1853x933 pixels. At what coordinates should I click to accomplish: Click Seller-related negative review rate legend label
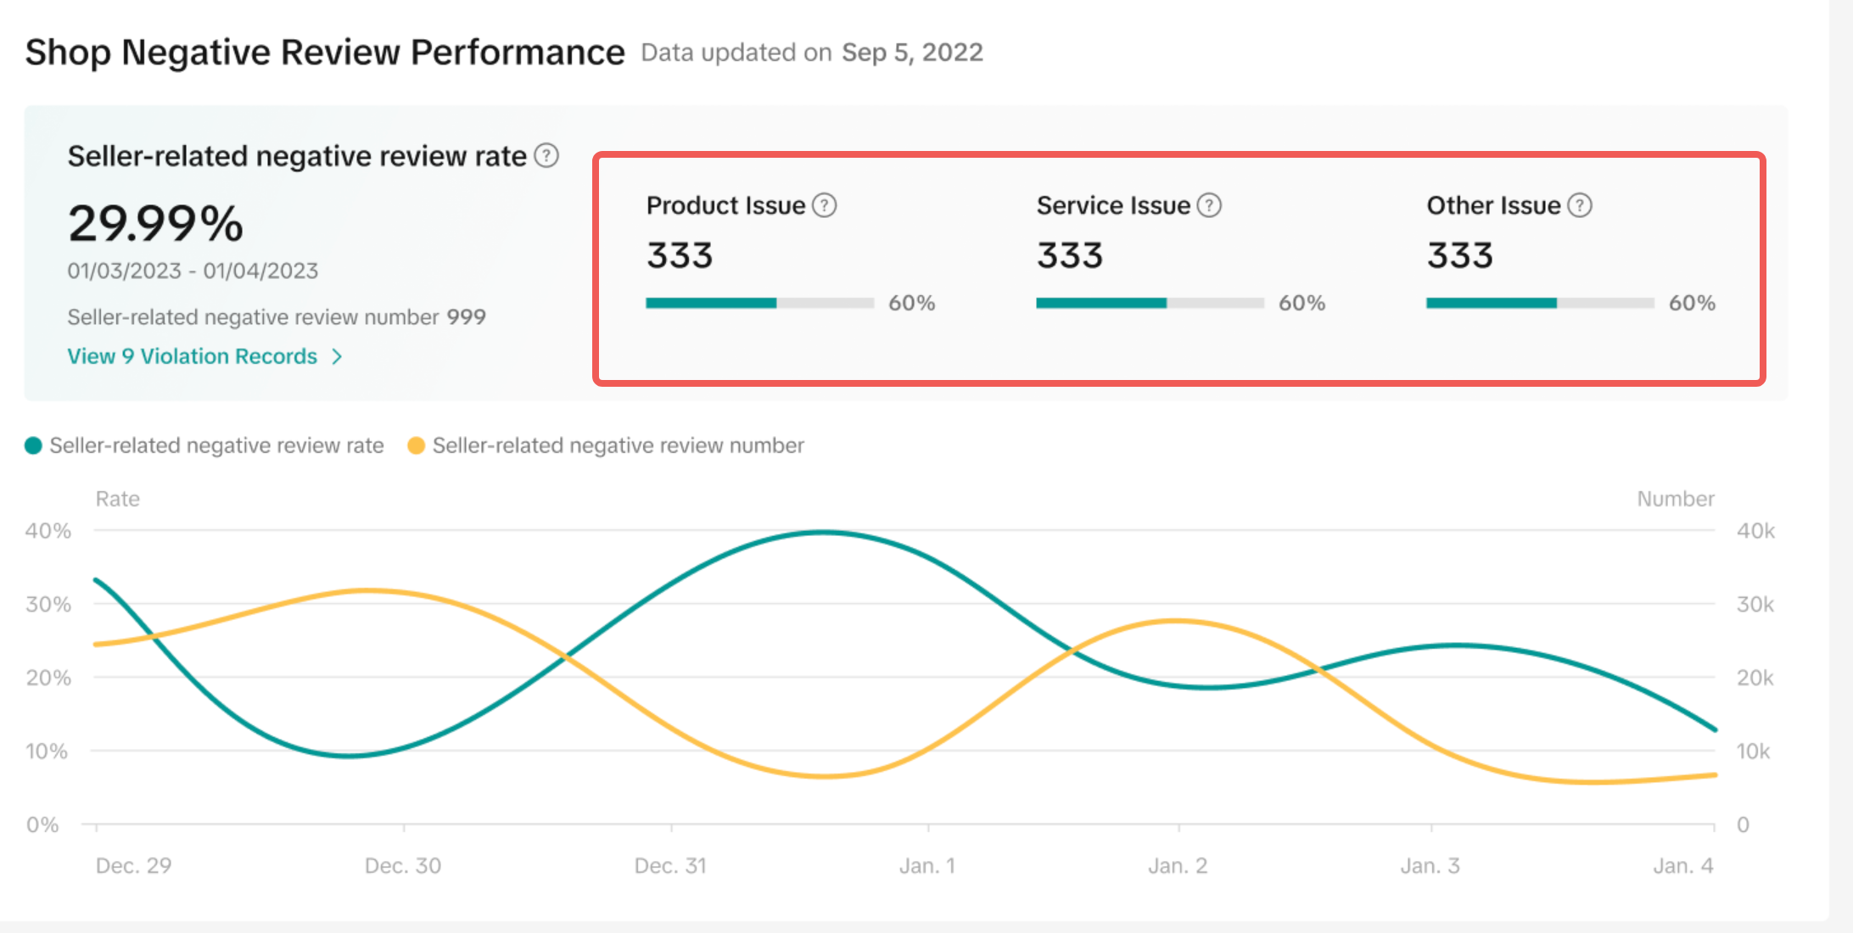click(216, 446)
